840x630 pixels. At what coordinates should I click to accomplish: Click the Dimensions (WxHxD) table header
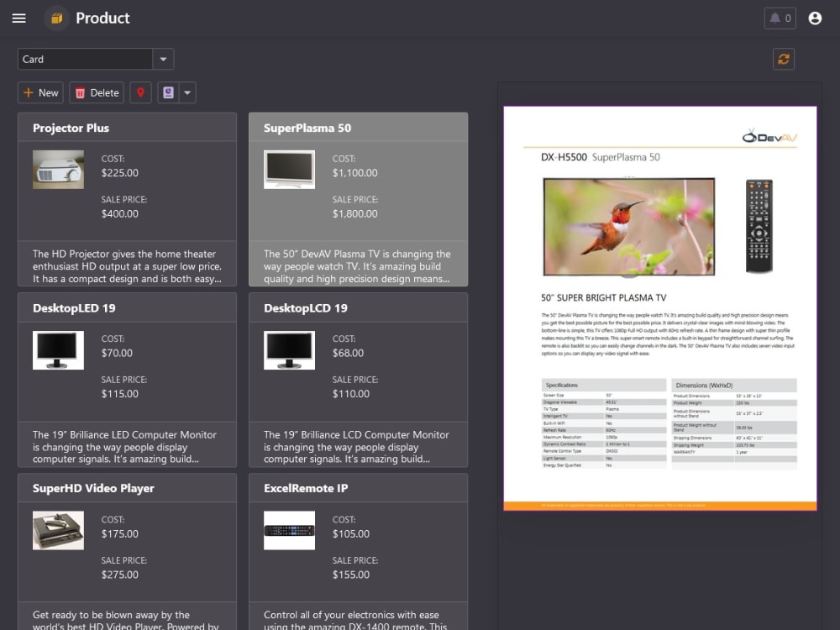click(734, 386)
